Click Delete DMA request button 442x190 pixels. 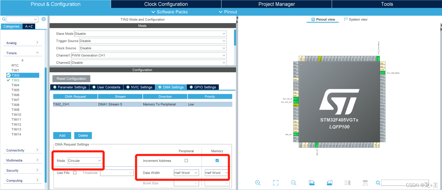(83, 135)
